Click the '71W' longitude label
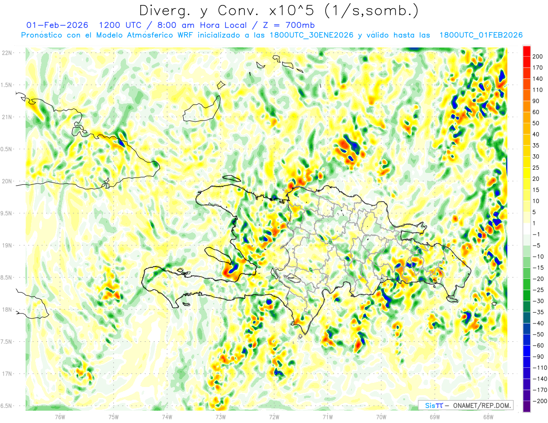Viewport: 548px width, 423px height. 327,417
